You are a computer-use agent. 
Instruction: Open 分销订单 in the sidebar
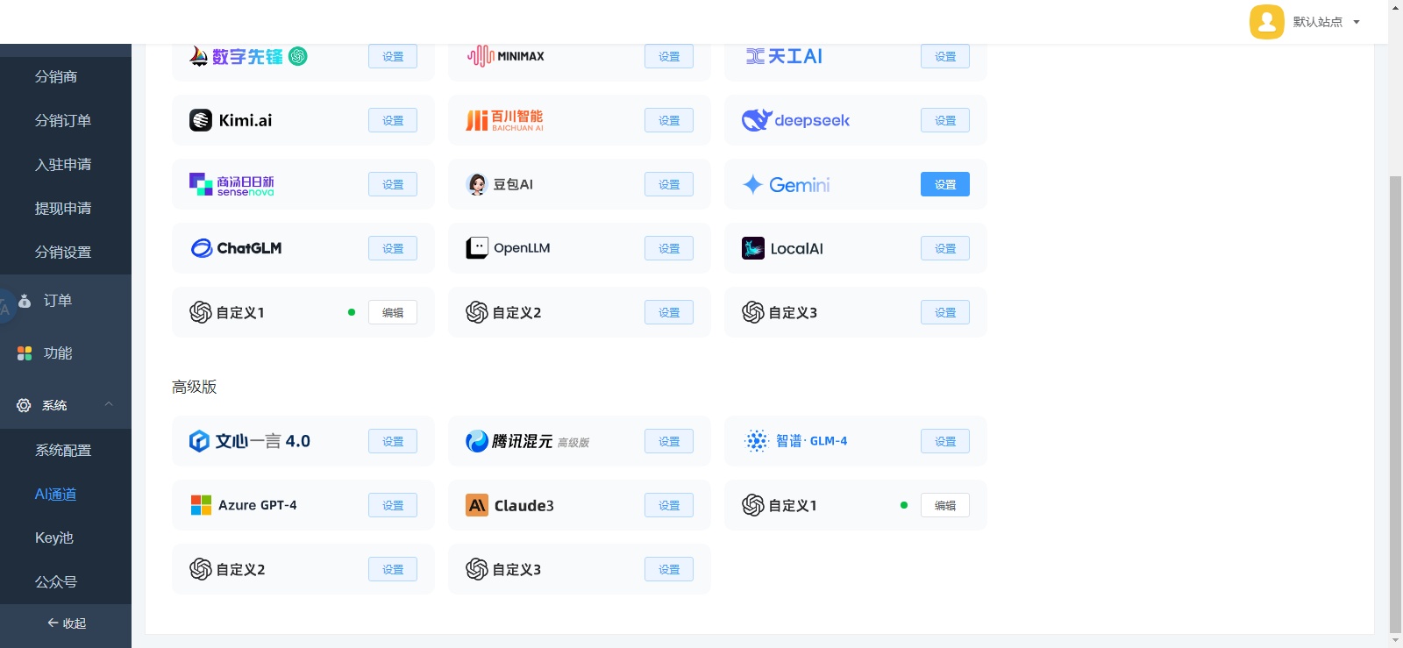click(63, 121)
